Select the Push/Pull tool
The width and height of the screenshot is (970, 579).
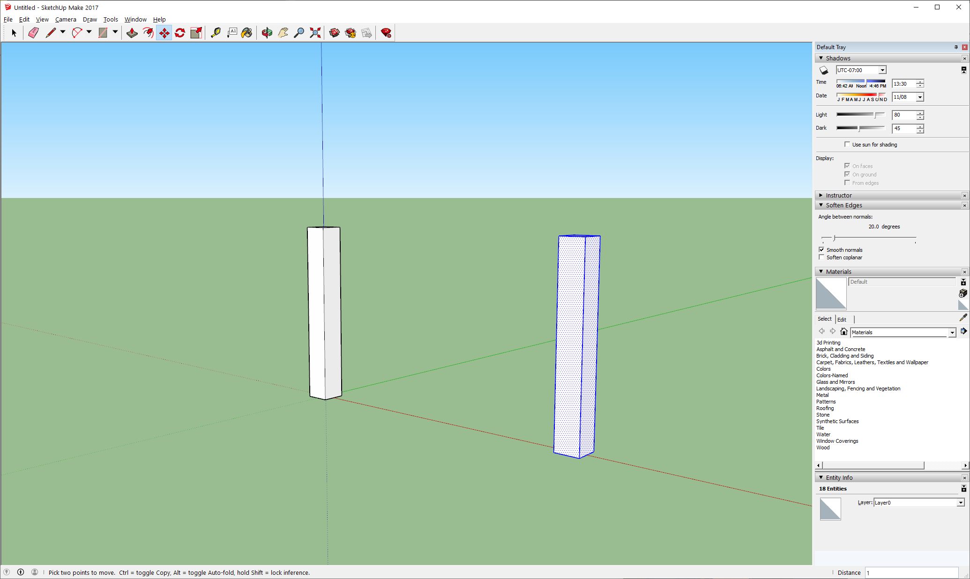pyautogui.click(x=132, y=33)
